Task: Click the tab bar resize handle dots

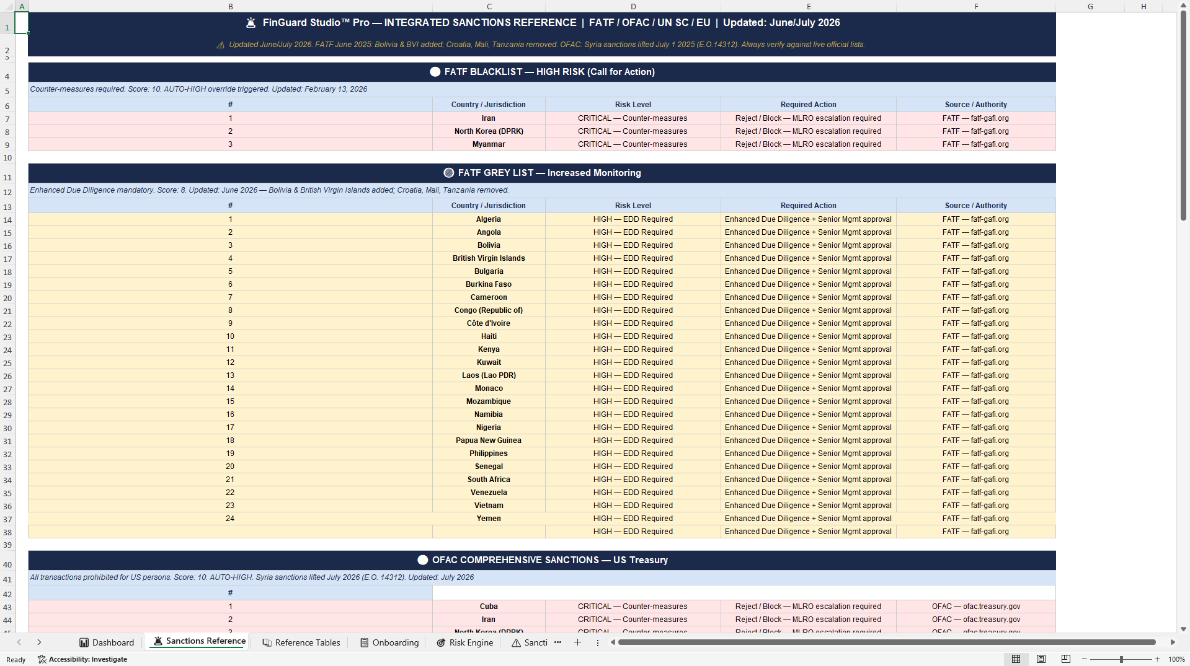Action: click(x=598, y=642)
